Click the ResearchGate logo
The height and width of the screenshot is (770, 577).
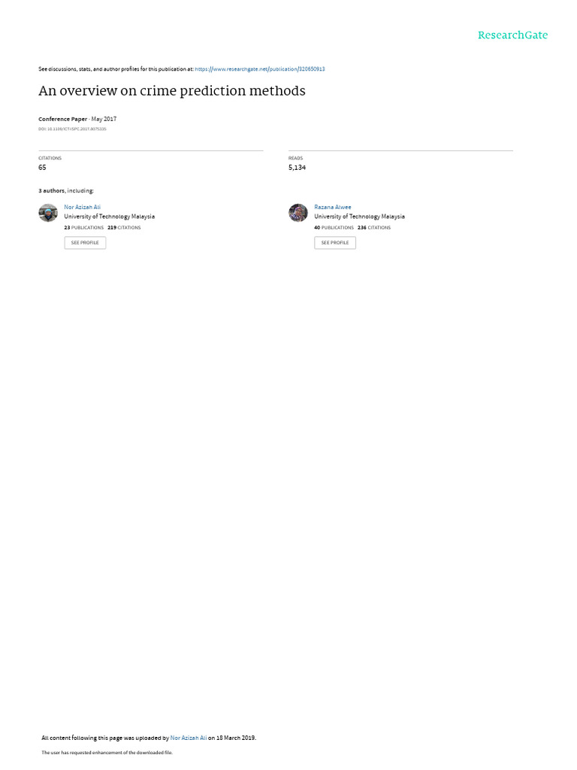coord(512,35)
